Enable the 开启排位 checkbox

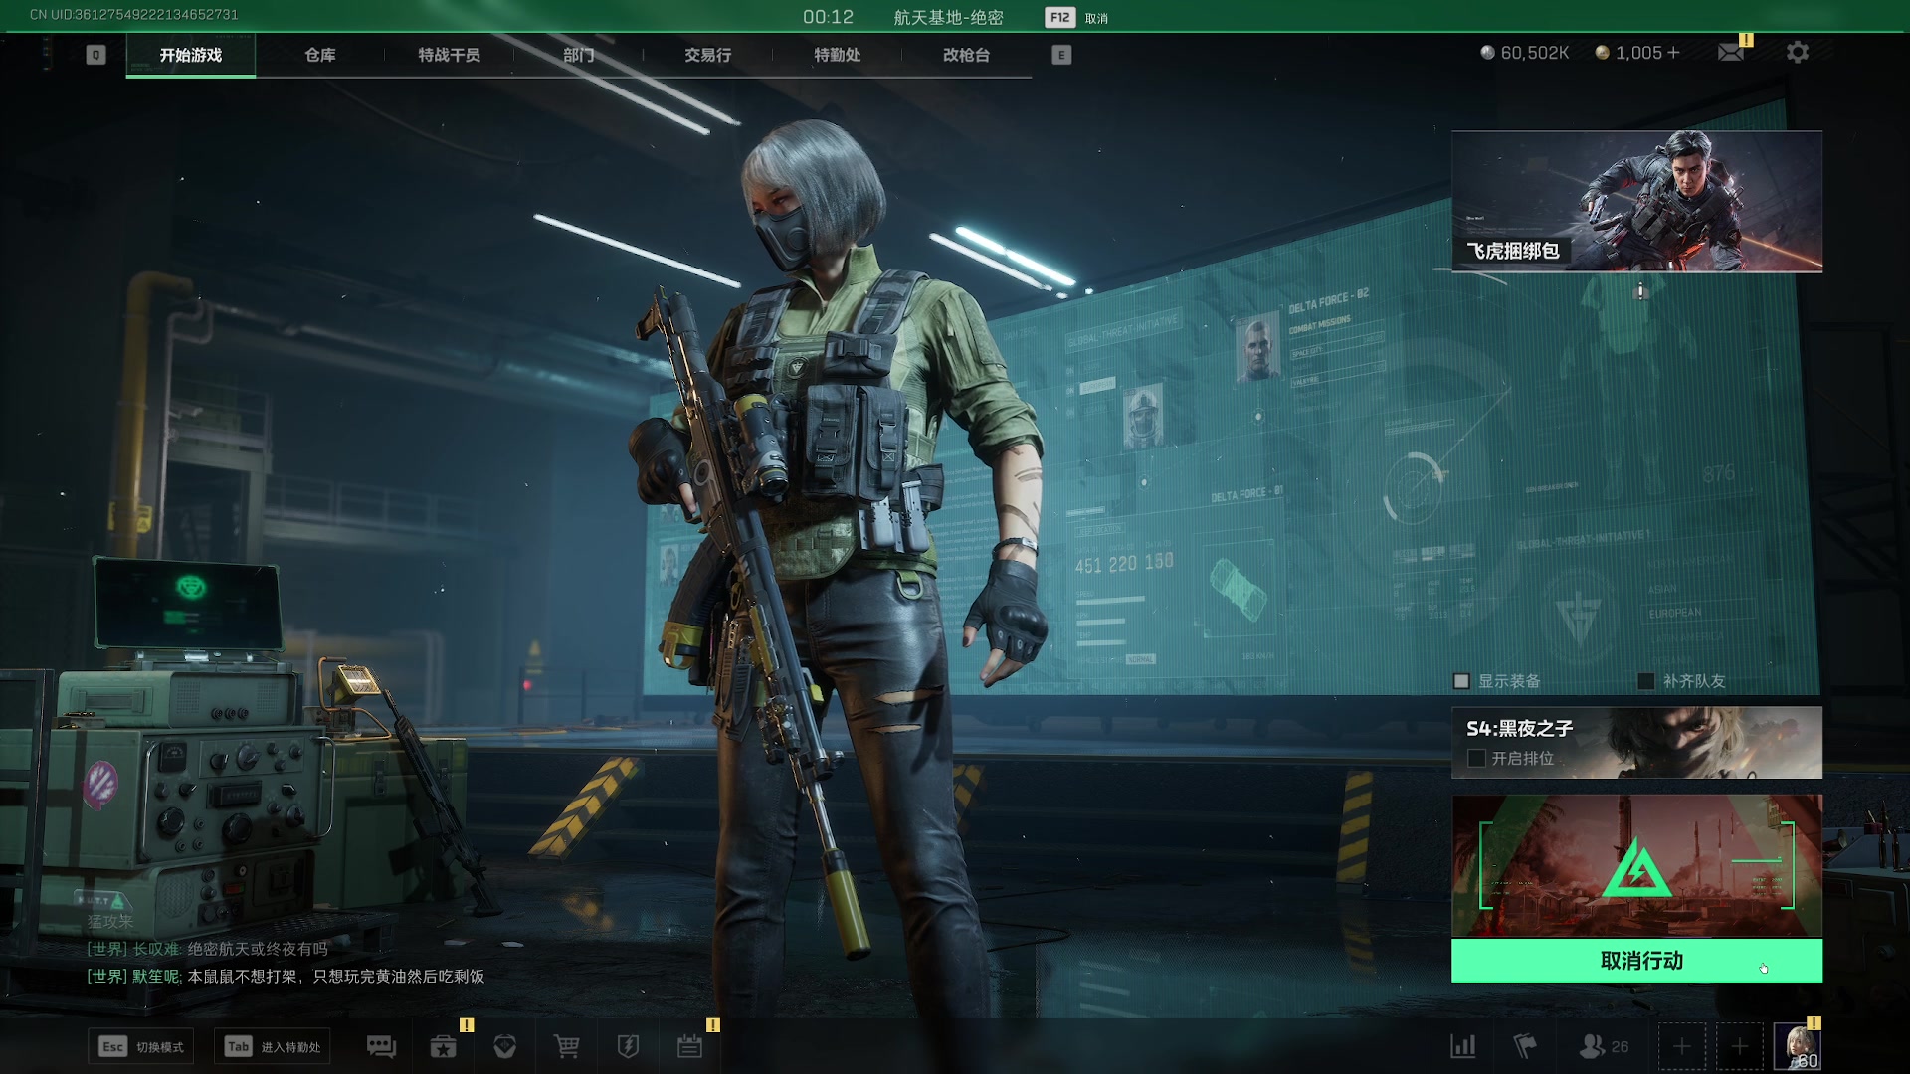(x=1476, y=758)
